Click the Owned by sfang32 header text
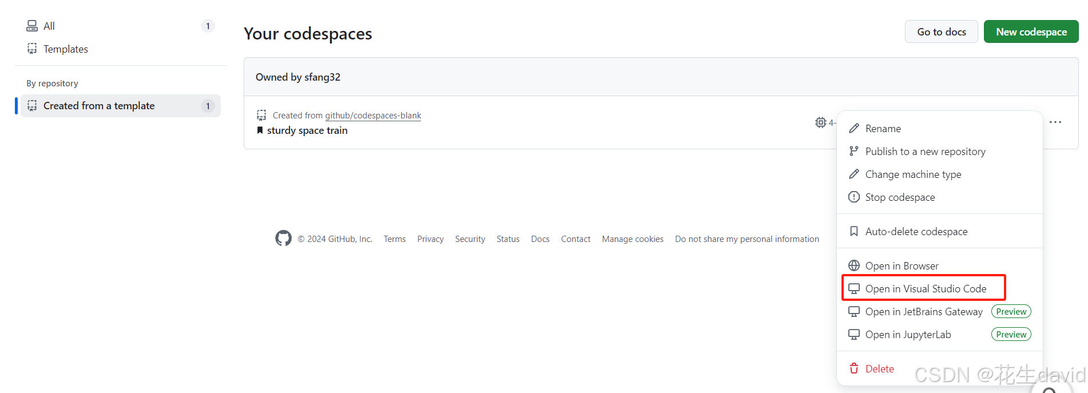1088x393 pixels. pyautogui.click(x=298, y=77)
